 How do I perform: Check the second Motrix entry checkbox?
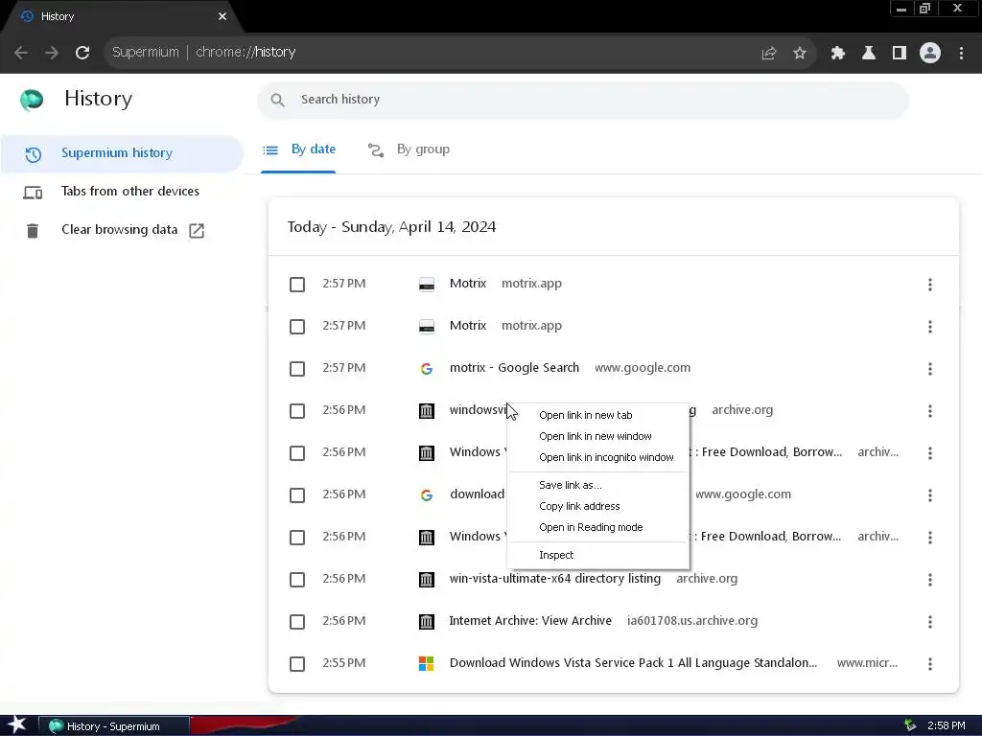point(297,327)
